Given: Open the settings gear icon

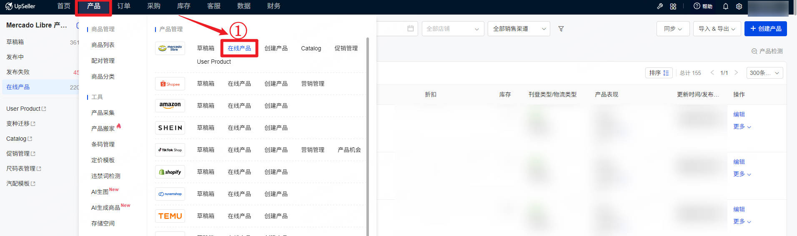Looking at the screenshot, I should [x=739, y=6].
